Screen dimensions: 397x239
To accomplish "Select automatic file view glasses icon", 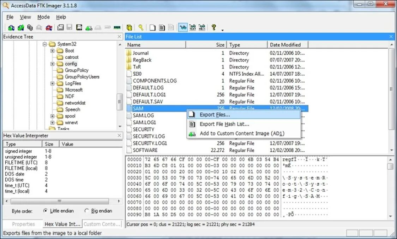I will (x=183, y=28).
